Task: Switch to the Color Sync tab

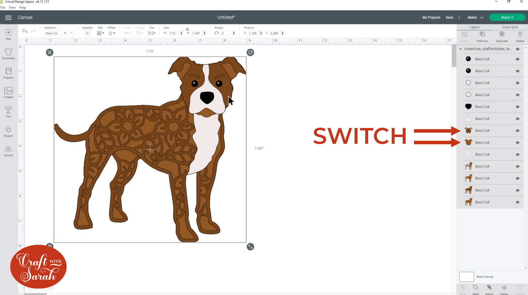Action: click(x=510, y=27)
